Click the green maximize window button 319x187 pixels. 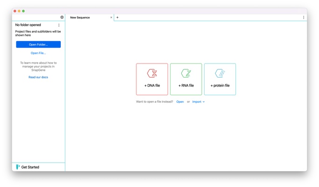[x=23, y=11]
